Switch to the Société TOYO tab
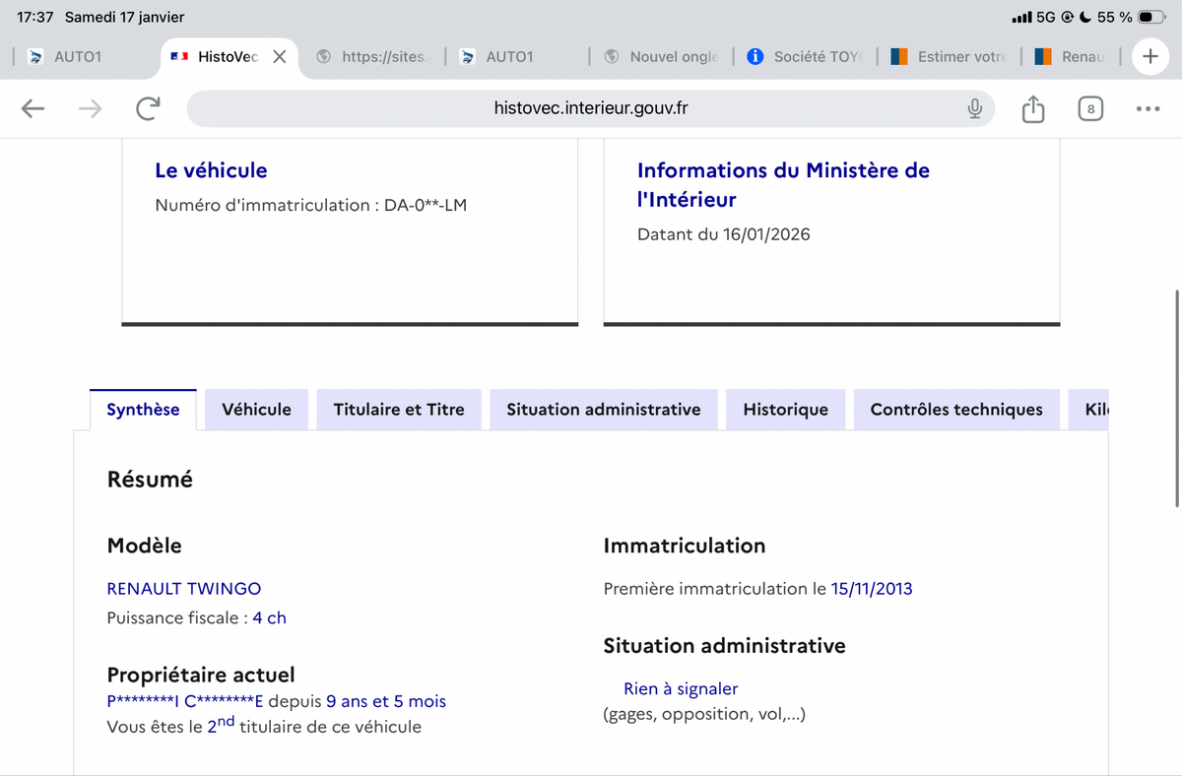Screen dimensions: 1182x776 [806, 56]
